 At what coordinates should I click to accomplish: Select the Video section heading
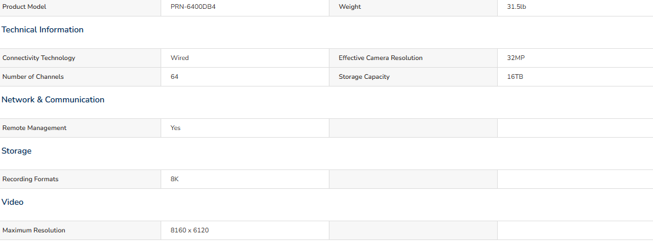(12, 202)
